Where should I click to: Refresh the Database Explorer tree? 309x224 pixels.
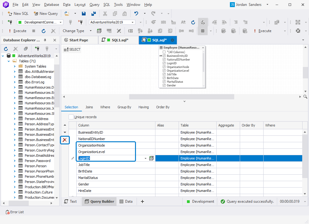6,49
